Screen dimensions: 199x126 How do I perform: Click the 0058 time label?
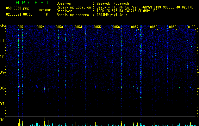pyautogui.click(x=154, y=27)
